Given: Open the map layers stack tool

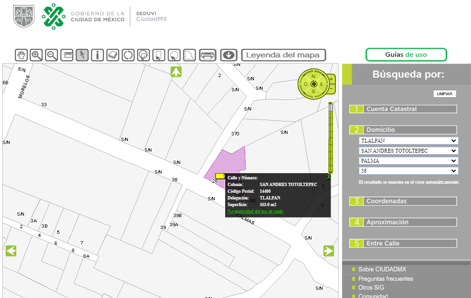Looking at the screenshot, I should click(x=113, y=55).
